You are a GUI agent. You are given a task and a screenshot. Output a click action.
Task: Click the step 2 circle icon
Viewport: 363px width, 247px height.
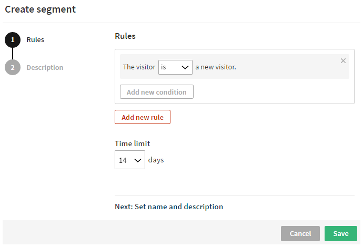tap(13, 68)
